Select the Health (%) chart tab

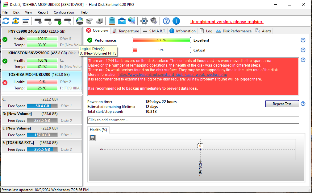98,130
